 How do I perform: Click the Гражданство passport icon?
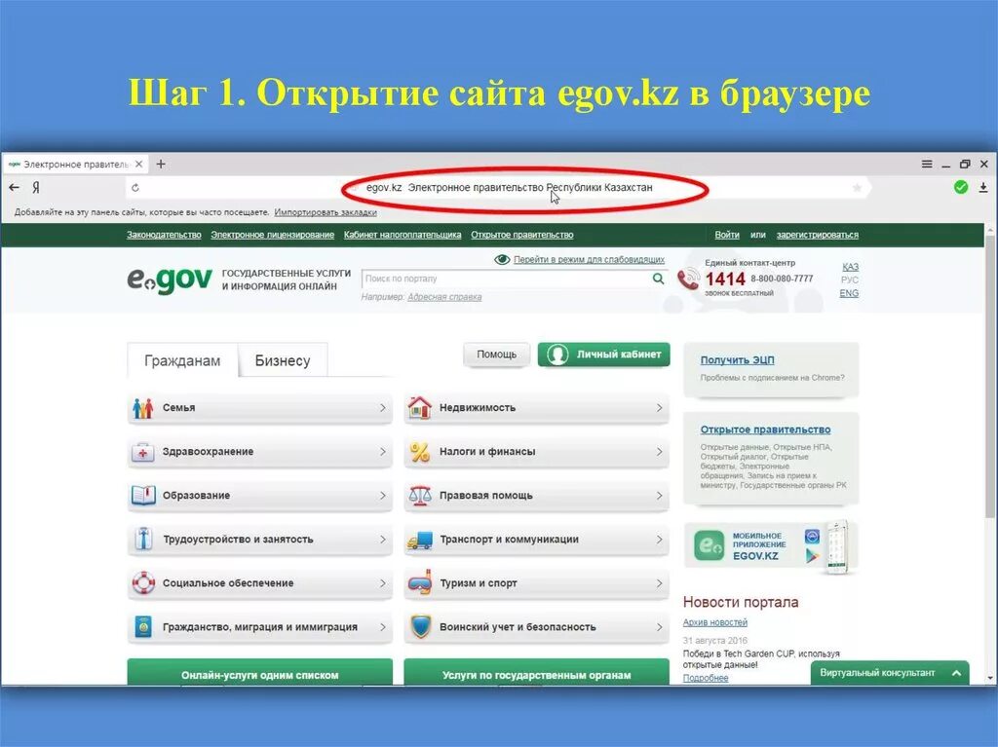coord(143,627)
